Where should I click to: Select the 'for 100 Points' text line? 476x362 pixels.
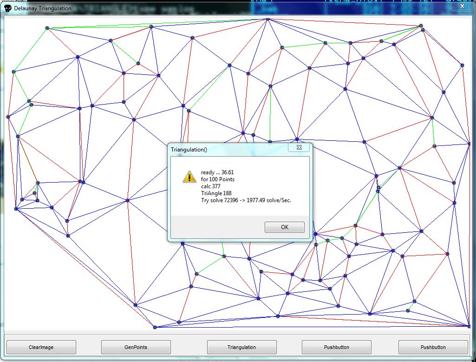(218, 179)
